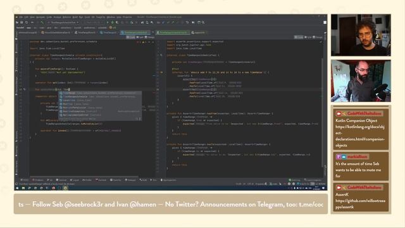Click the Back navigation arrow icon
Screen dimensions: 405x228
click(32, 23)
